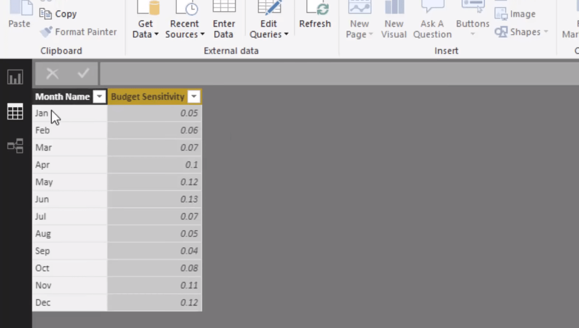Image resolution: width=579 pixels, height=328 pixels.
Task: Select the Budget Sensitivity column header
Action: click(x=148, y=97)
